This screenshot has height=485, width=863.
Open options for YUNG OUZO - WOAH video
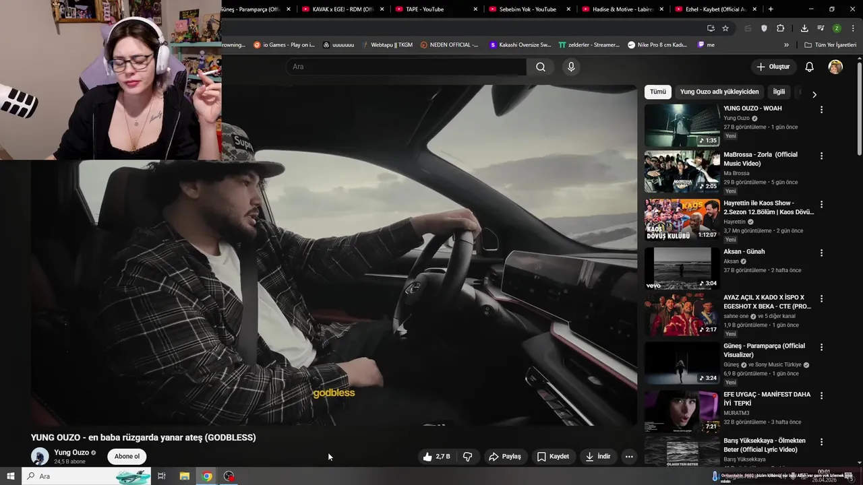[x=821, y=110]
